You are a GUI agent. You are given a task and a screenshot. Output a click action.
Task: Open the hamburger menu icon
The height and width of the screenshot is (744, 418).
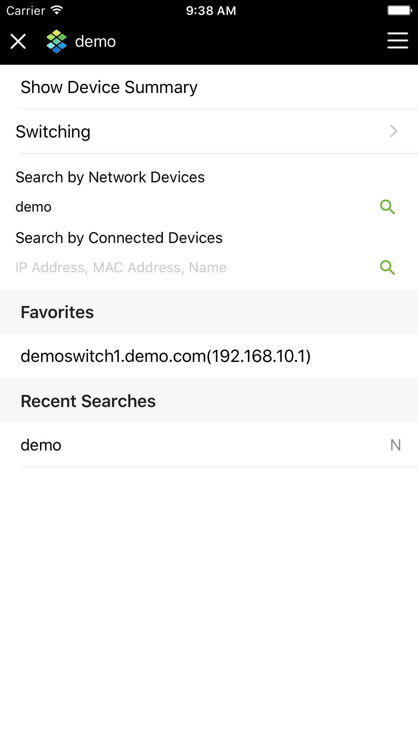pos(398,41)
